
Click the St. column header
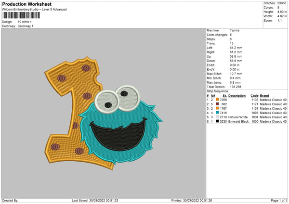point(224,95)
